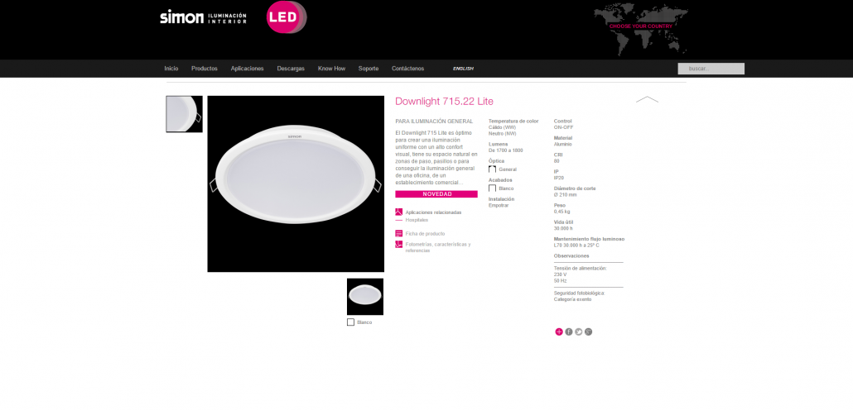Viewport: 853px width, 410px height.
Task: Open the Hospitales related application link
Action: click(x=417, y=220)
